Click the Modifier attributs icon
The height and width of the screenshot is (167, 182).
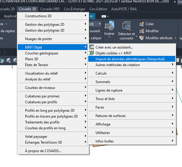click(142, 38)
